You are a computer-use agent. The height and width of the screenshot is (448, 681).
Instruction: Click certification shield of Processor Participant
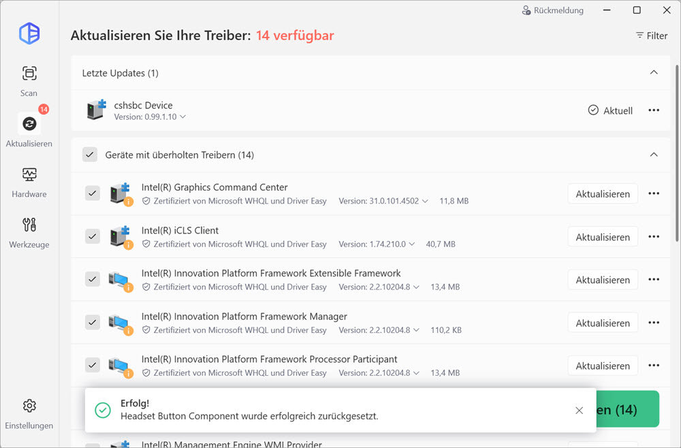146,373
